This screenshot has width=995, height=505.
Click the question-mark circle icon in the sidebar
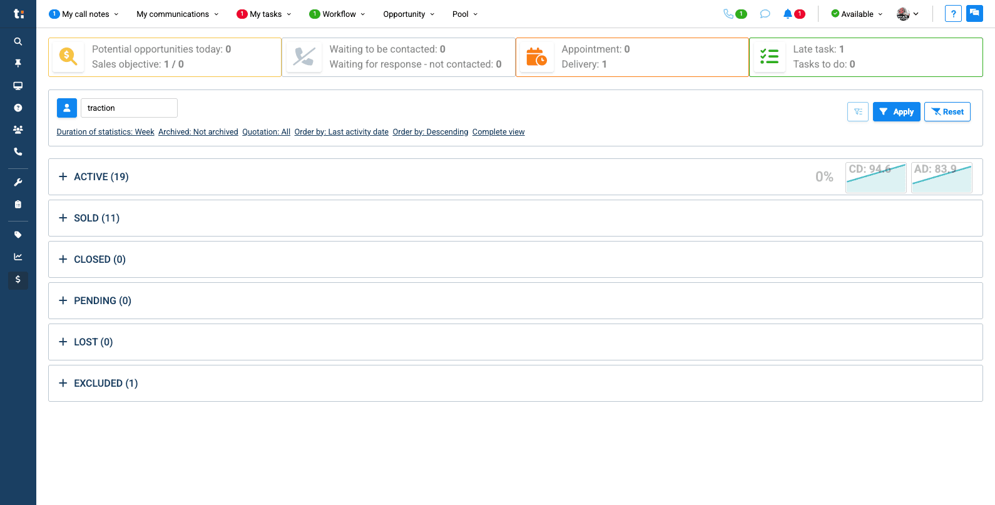coord(18,108)
